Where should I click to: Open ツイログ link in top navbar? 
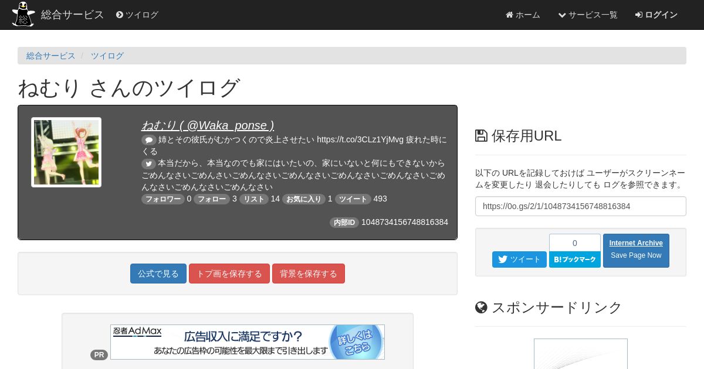point(137,15)
